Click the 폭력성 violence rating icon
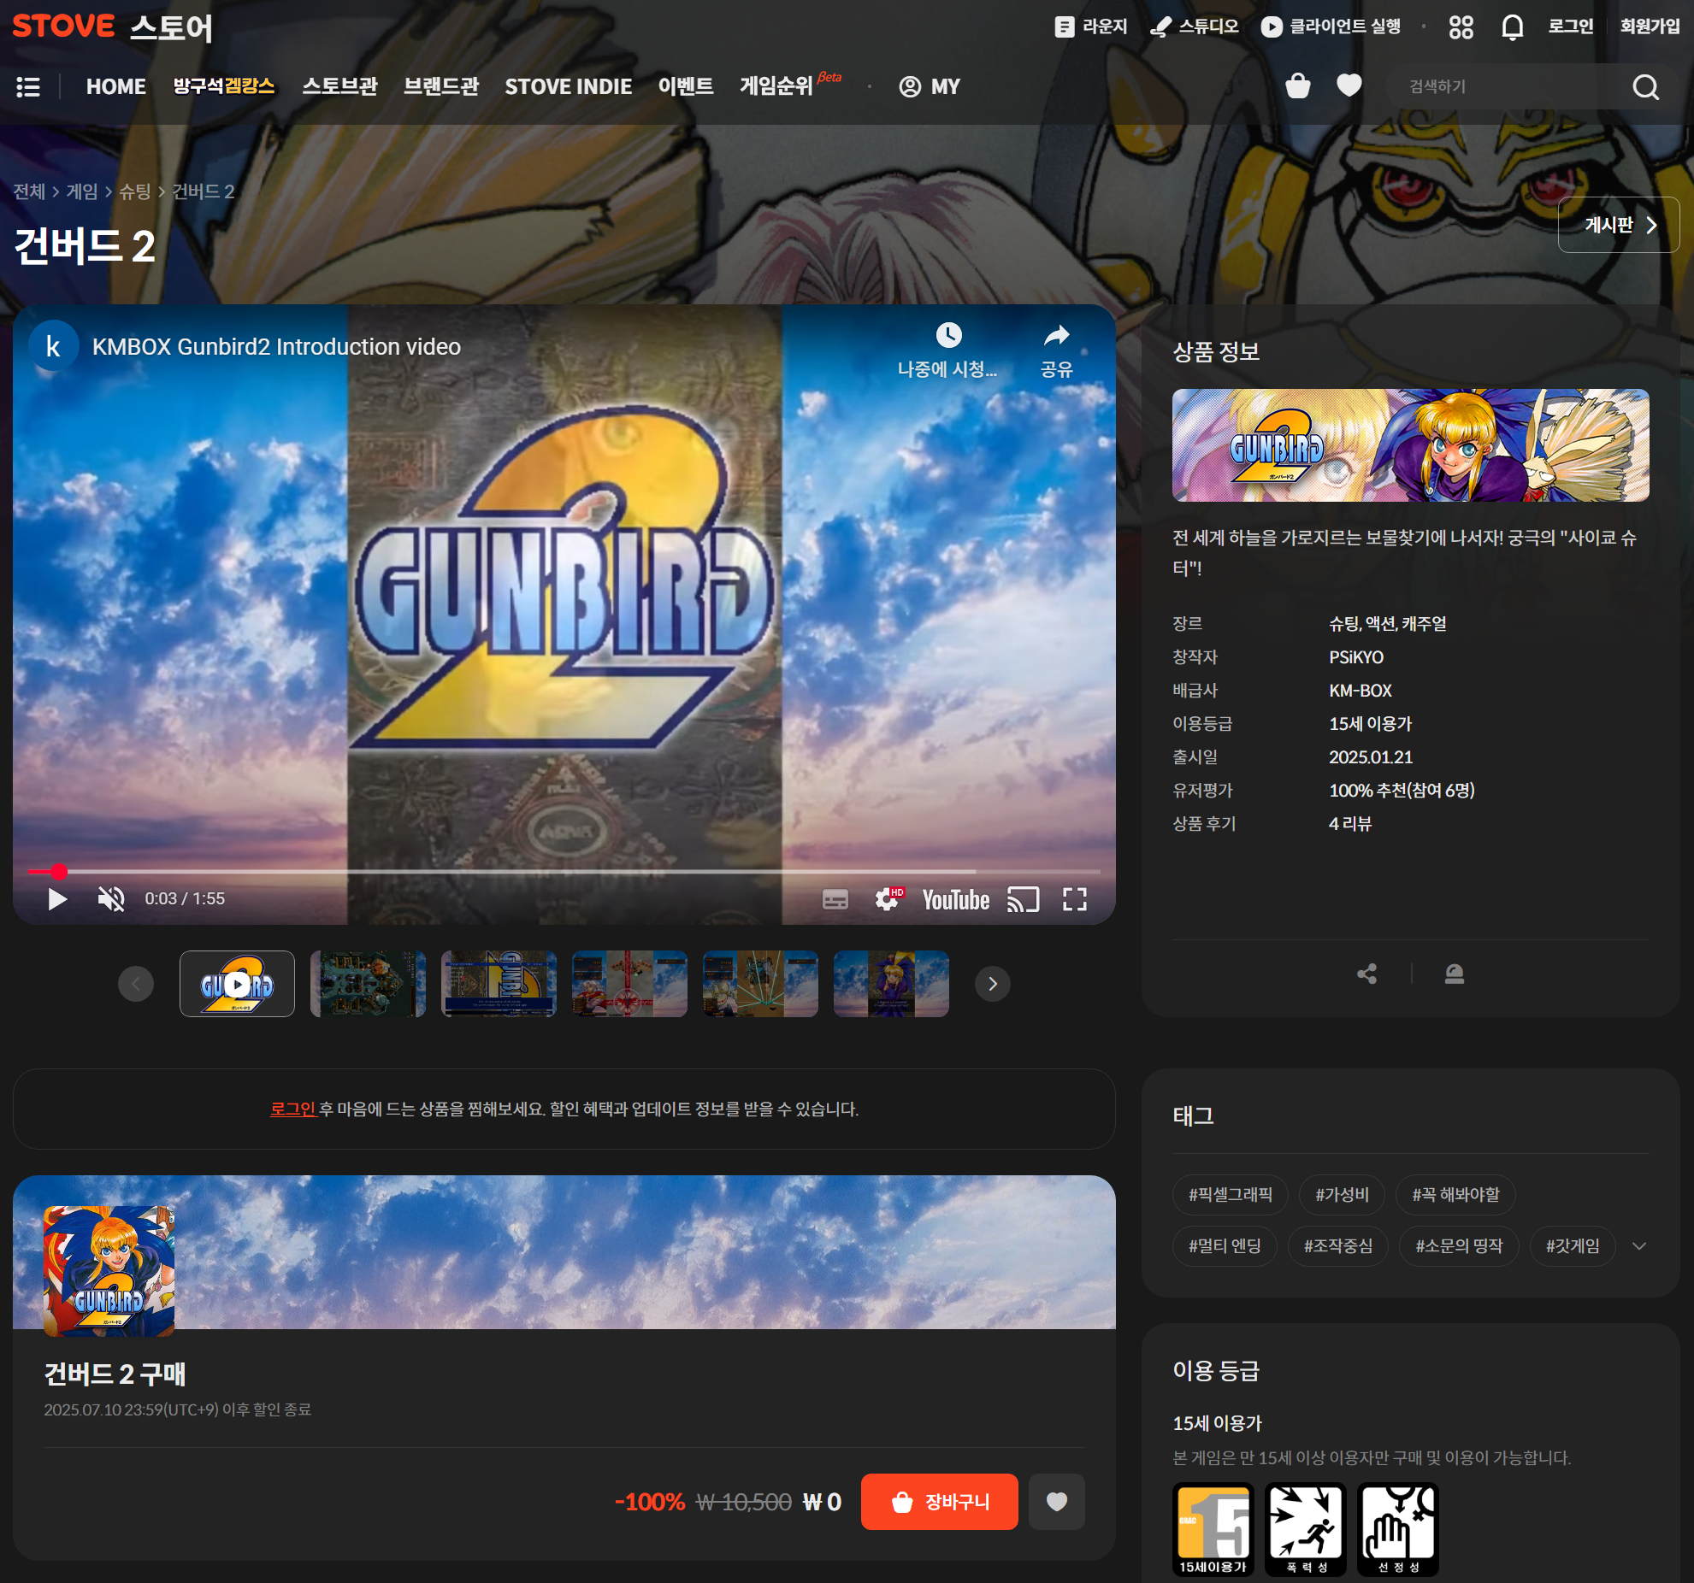 point(1305,1529)
